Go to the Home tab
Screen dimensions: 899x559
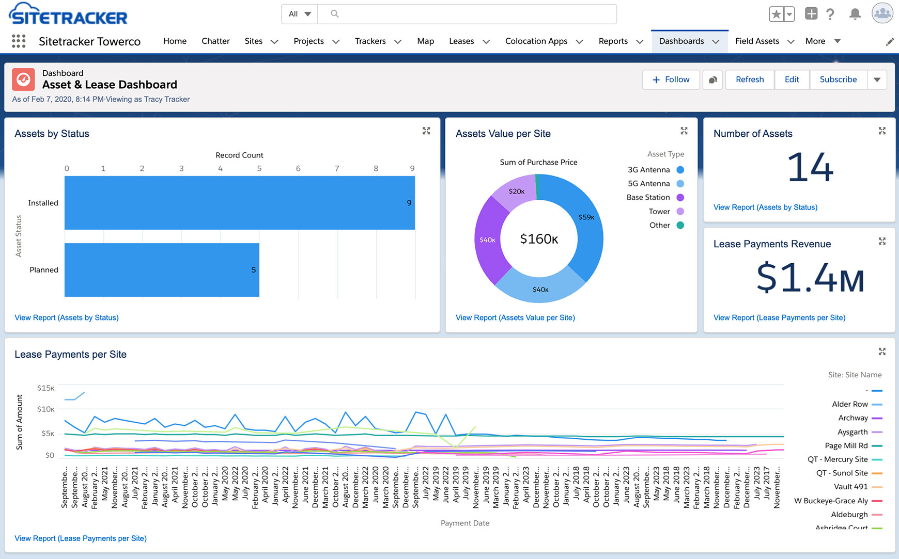point(175,41)
